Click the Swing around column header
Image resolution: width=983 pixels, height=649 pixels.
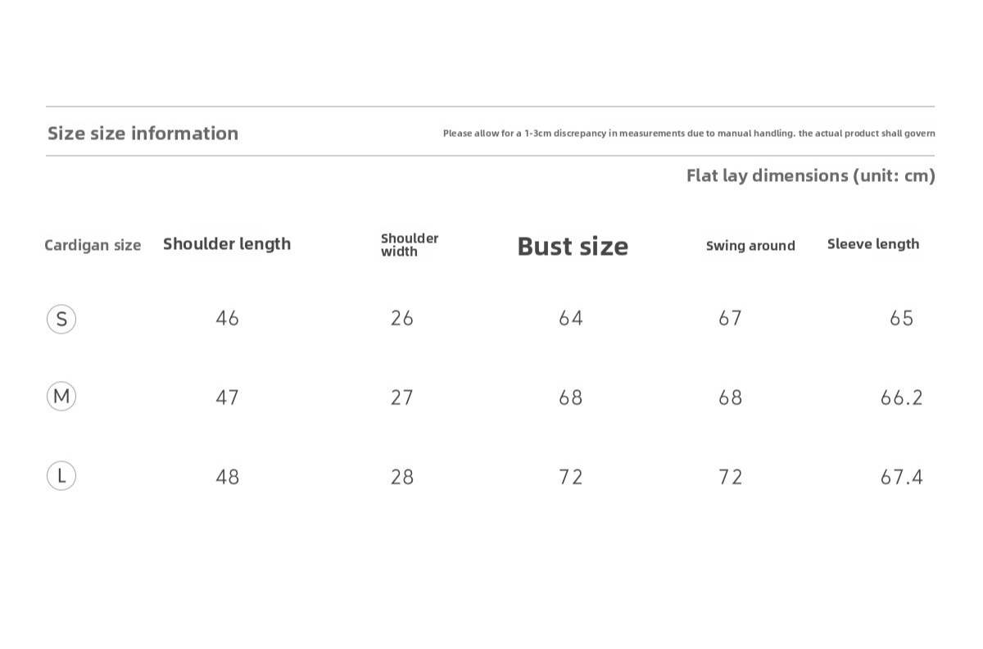pyautogui.click(x=750, y=246)
